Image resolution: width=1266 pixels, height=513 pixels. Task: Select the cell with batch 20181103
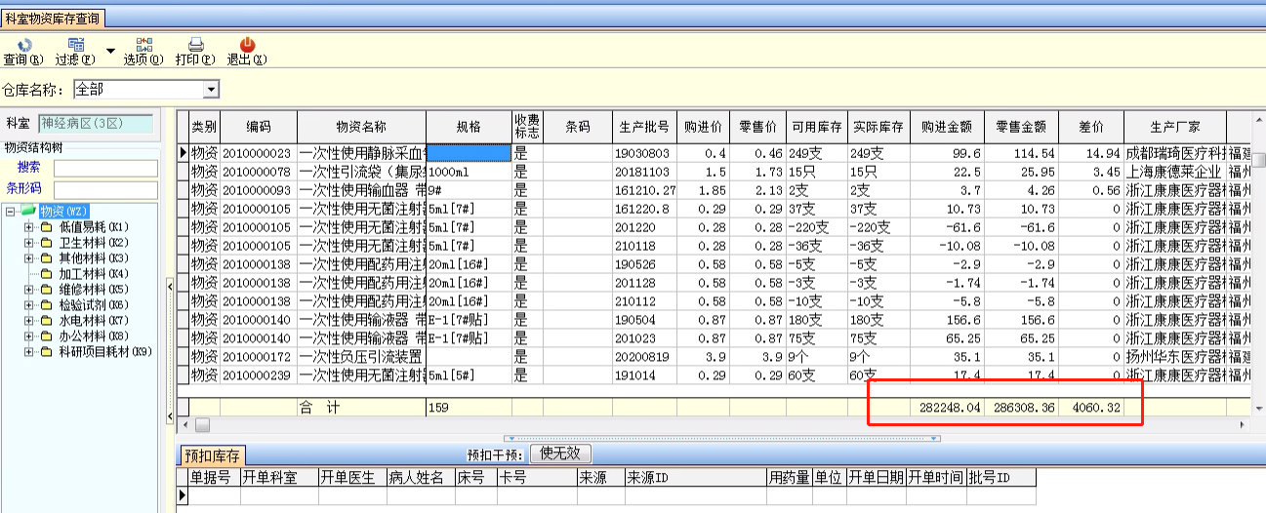(x=644, y=172)
